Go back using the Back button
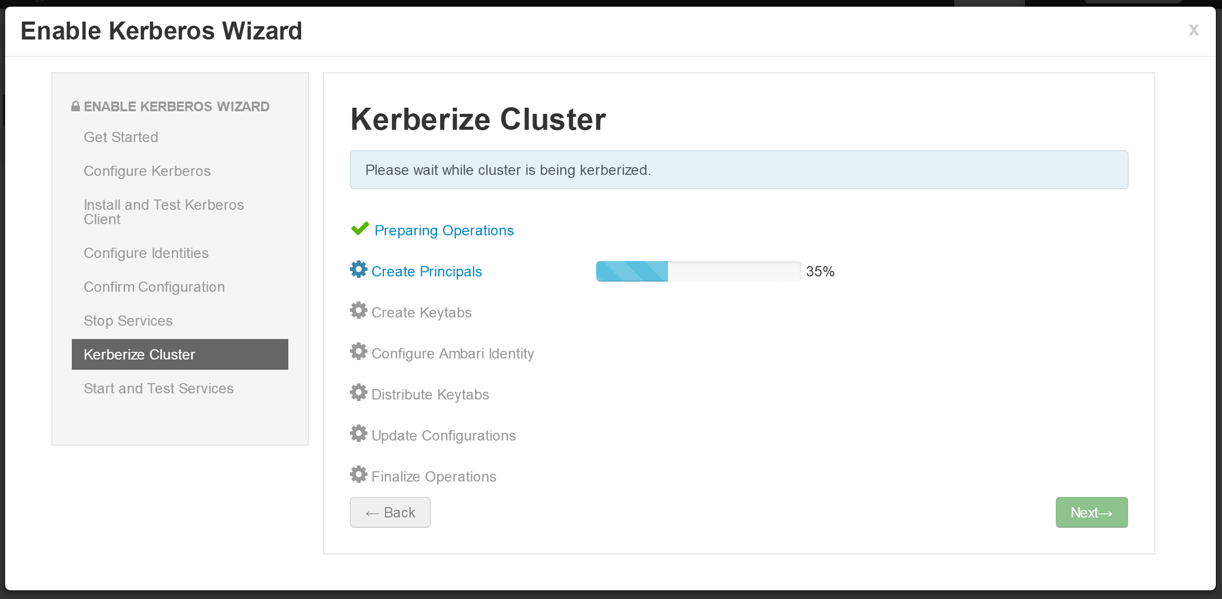1222x599 pixels. [390, 512]
